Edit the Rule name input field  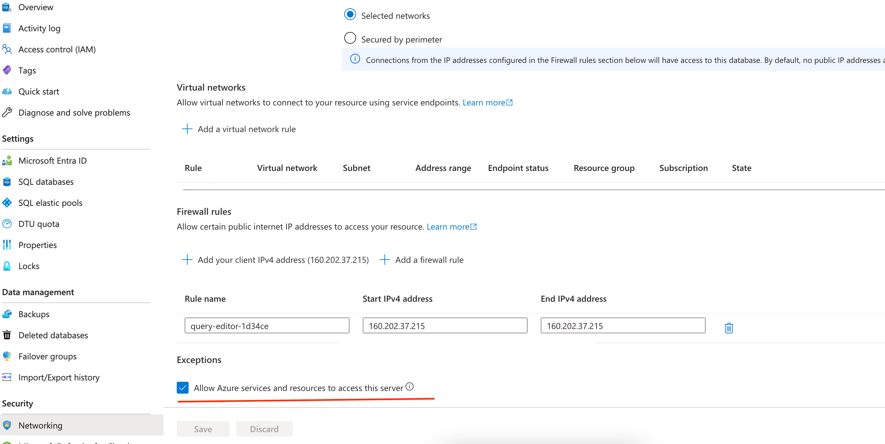pos(267,325)
